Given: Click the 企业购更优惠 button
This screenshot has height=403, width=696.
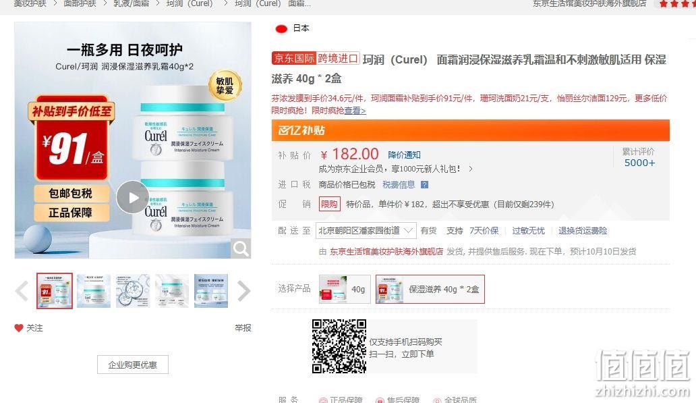Looking at the screenshot, I should (x=133, y=365).
